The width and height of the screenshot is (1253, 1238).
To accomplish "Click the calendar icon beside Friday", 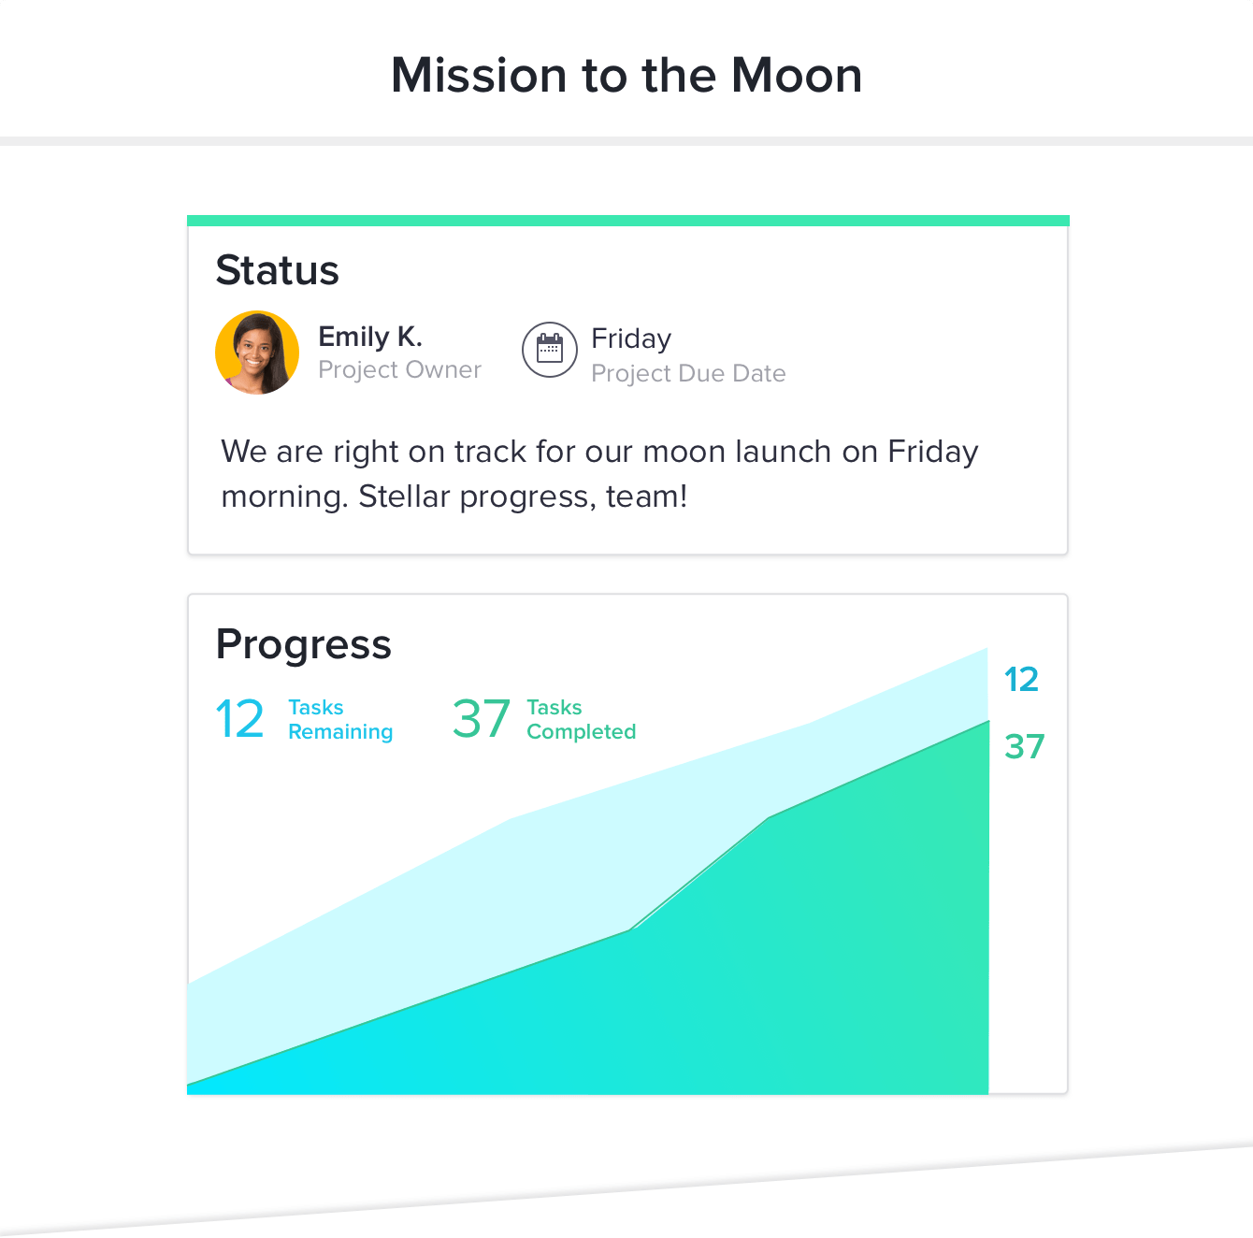I will [551, 351].
